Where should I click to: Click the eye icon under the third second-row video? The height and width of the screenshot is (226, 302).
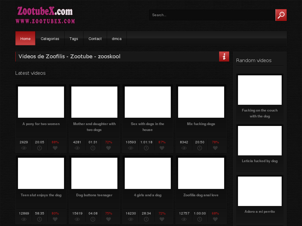click(130, 219)
